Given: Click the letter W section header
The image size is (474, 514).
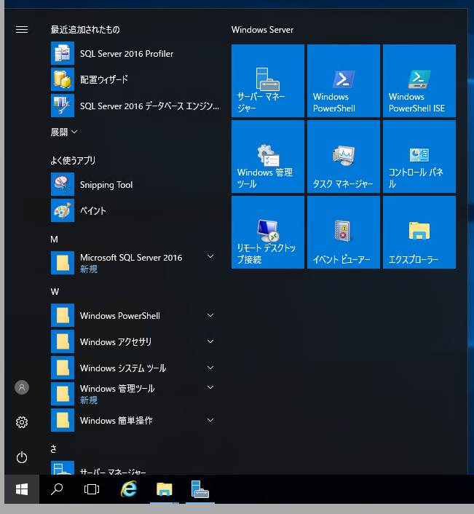Looking at the screenshot, I should tap(55, 292).
